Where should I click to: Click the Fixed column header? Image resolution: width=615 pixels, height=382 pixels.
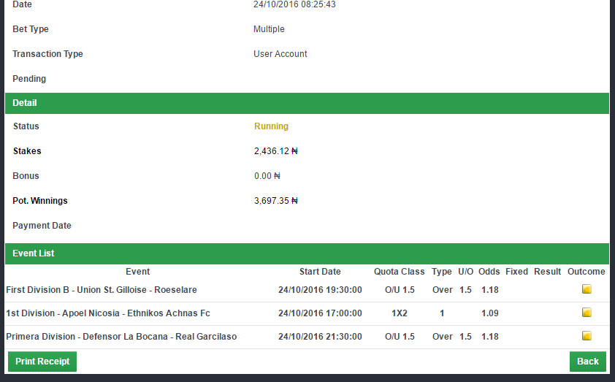(516, 272)
